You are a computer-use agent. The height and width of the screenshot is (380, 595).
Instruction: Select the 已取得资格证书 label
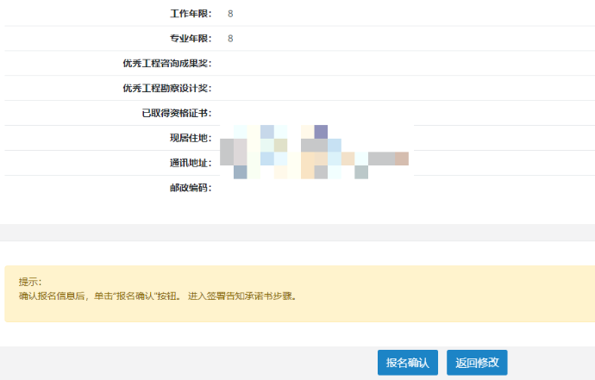pos(177,114)
